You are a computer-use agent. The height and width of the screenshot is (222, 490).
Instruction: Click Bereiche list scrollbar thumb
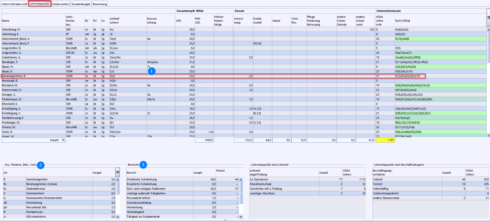pos(241,193)
